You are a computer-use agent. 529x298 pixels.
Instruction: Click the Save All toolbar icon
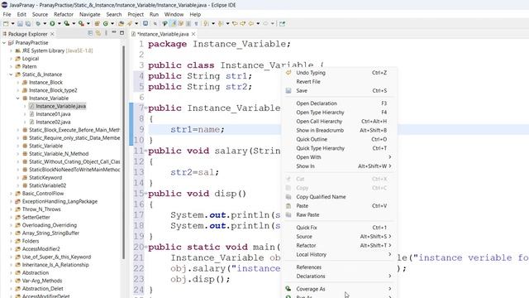[x=27, y=24]
